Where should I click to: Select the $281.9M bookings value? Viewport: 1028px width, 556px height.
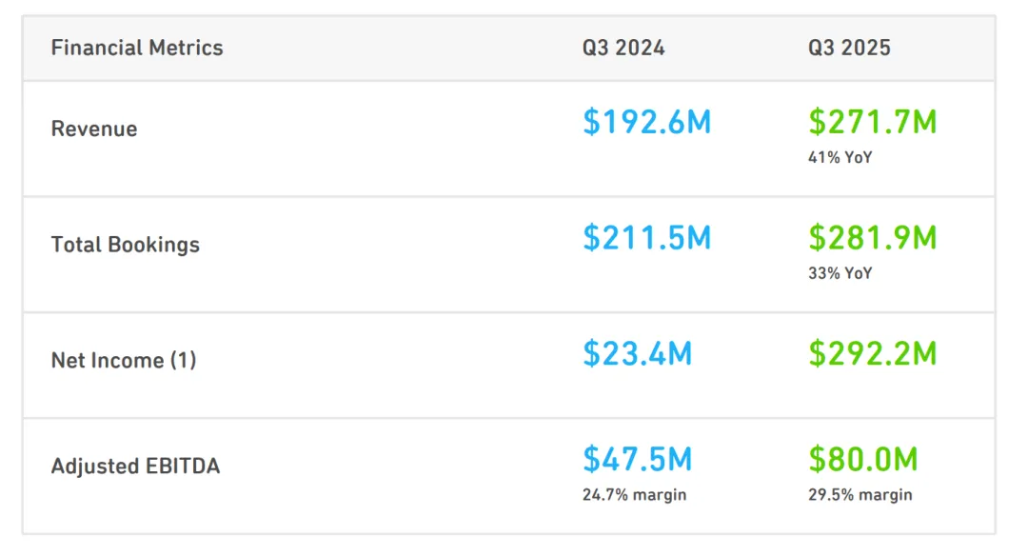pyautogui.click(x=872, y=237)
